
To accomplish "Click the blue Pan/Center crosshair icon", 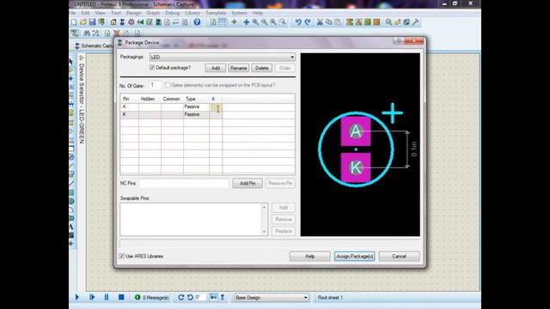I will [x=247, y=22].
